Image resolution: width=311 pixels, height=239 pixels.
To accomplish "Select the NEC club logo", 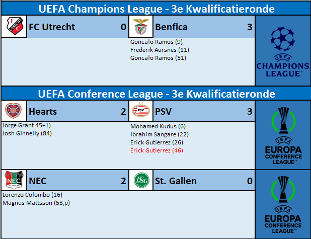I will click(x=14, y=181).
